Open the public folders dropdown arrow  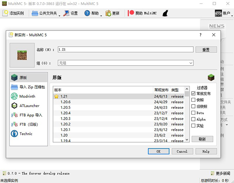59,14
